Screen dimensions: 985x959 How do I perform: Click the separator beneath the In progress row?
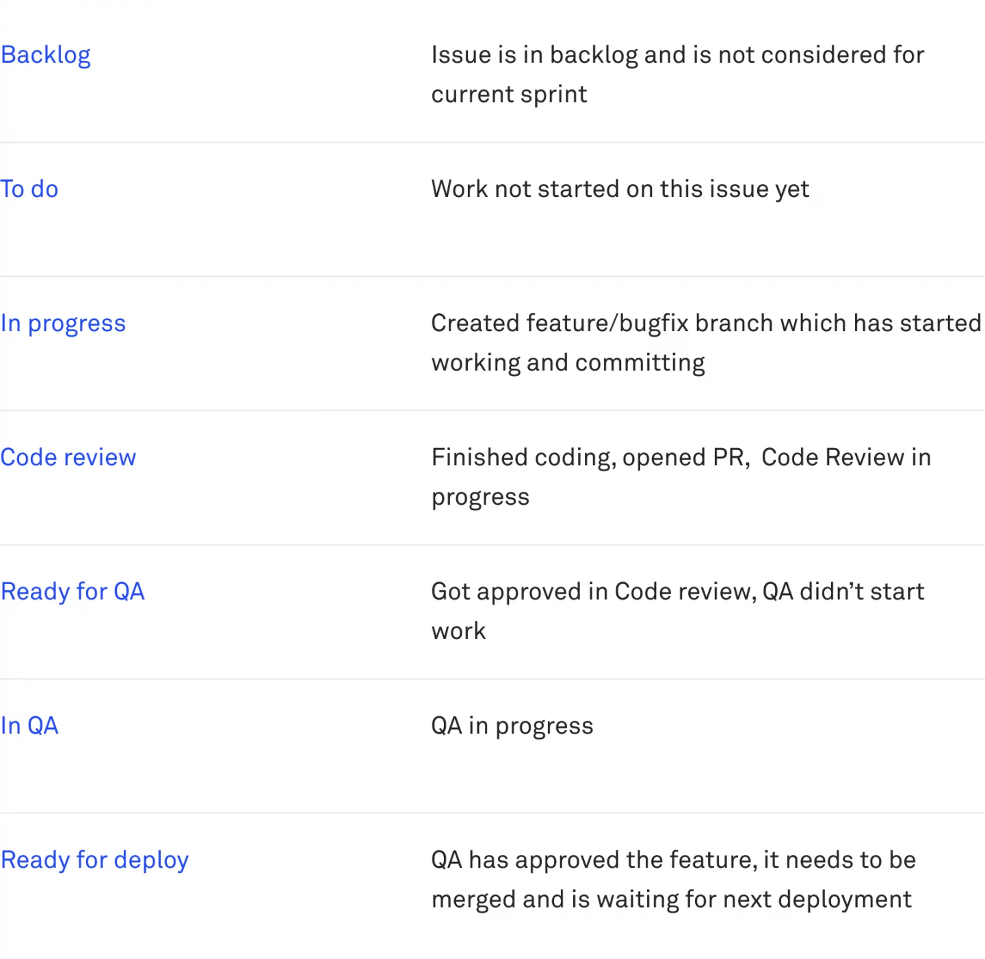(492, 410)
